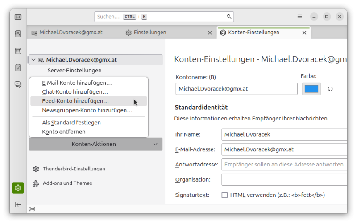Collapse the Michael.Dvoracek@gmx.at account tree
This screenshot has height=224, width=357.
click(33, 60)
